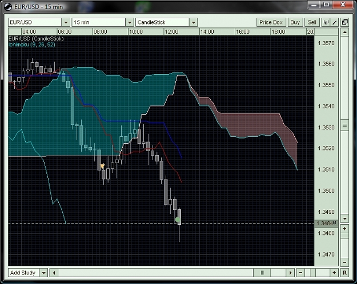The image size is (357, 284).
Task: Close the EUR/USD chart window
Action: [x=343, y=5]
